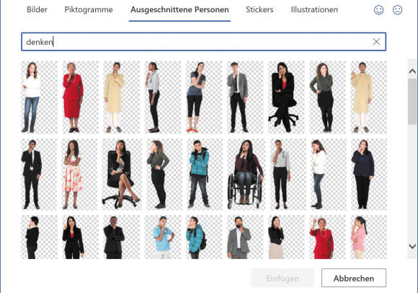
Task: Select the woman seated in wheelchair thumbnail
Action: [x=245, y=174]
